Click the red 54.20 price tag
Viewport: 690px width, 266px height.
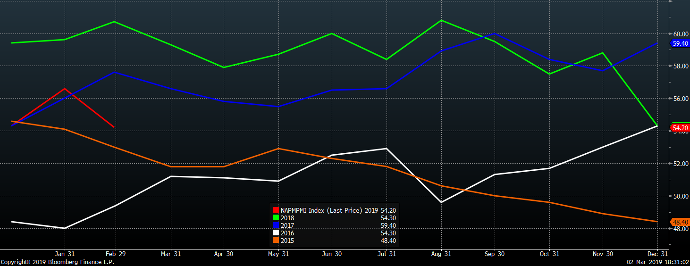(680, 128)
